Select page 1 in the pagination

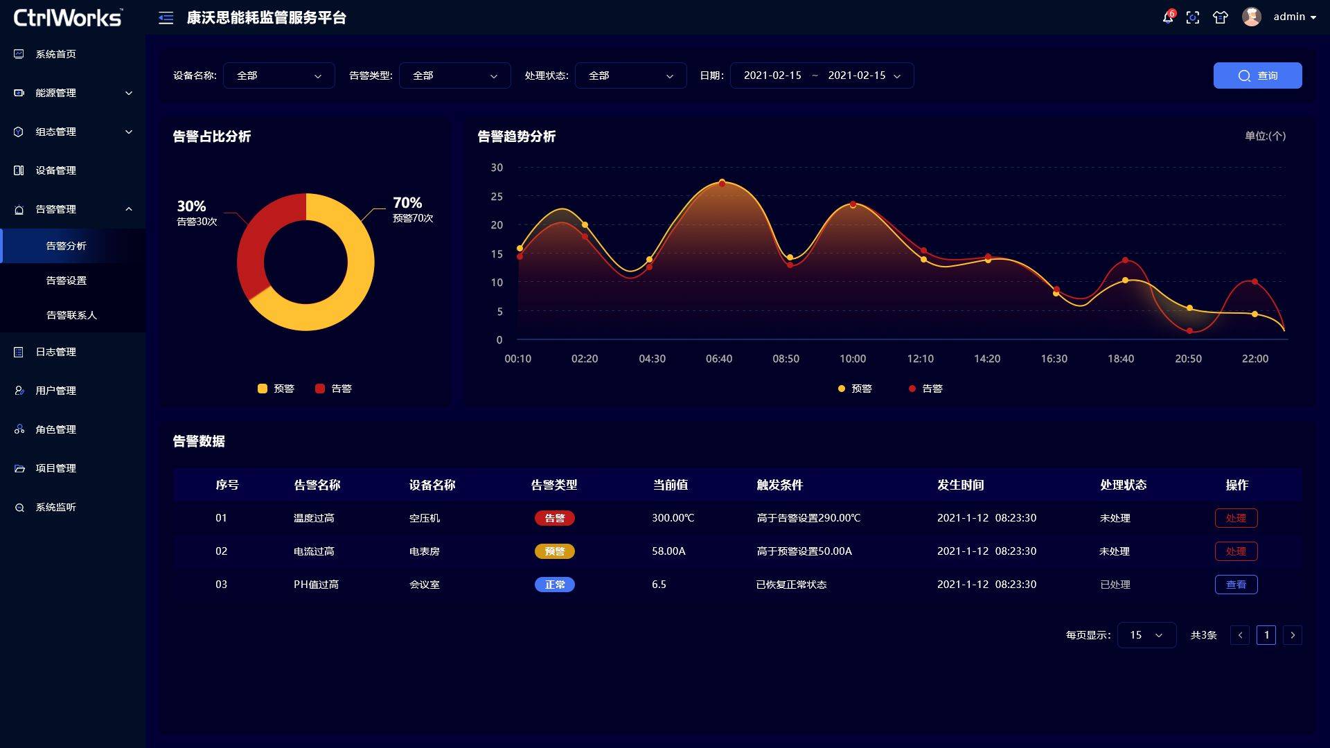1266,635
